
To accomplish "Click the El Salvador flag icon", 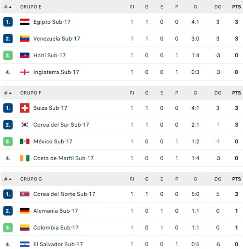I will point(25,244).
